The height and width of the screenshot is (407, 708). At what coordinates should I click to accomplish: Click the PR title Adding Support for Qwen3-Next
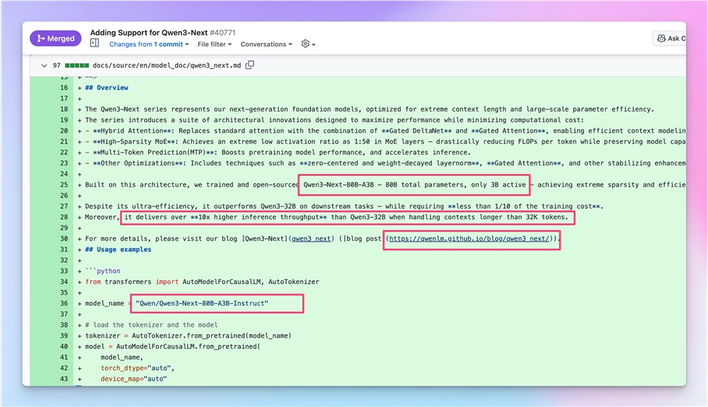(149, 33)
